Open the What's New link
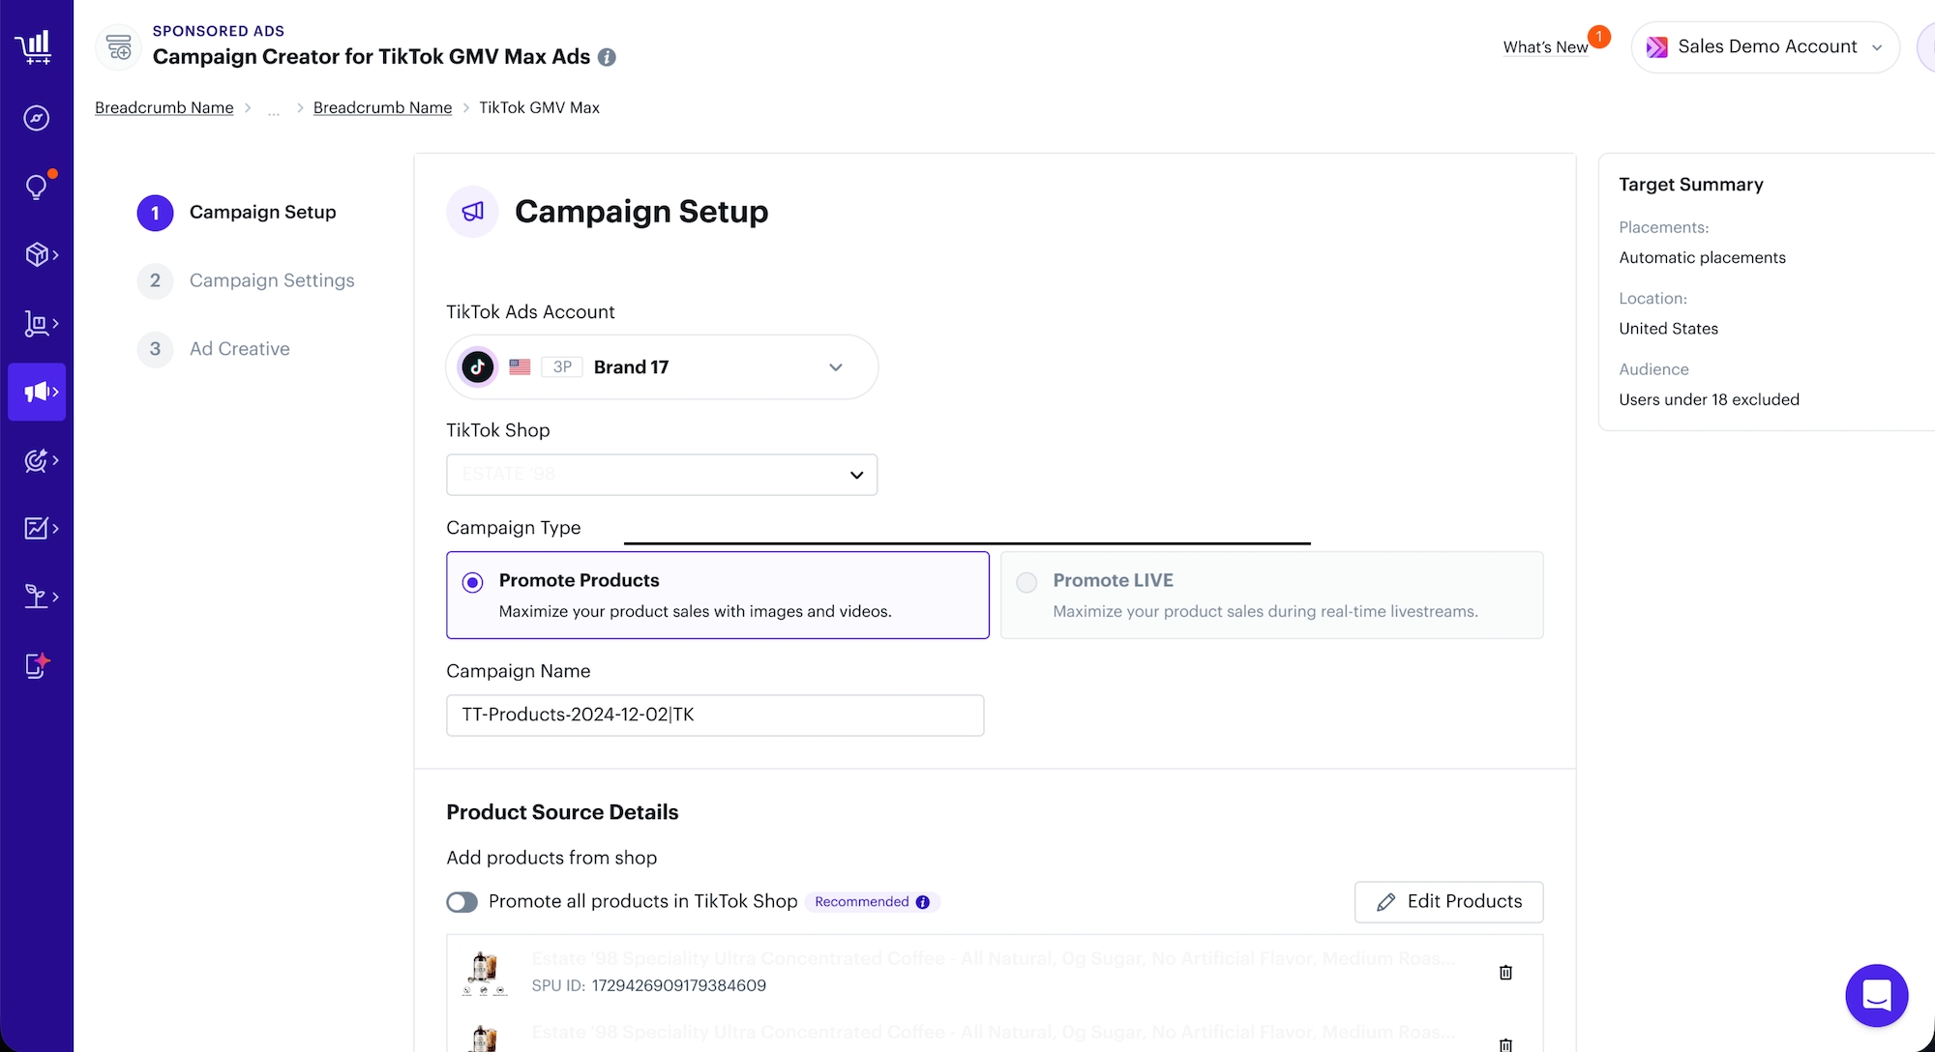Image resolution: width=1935 pixels, height=1052 pixels. point(1545,47)
